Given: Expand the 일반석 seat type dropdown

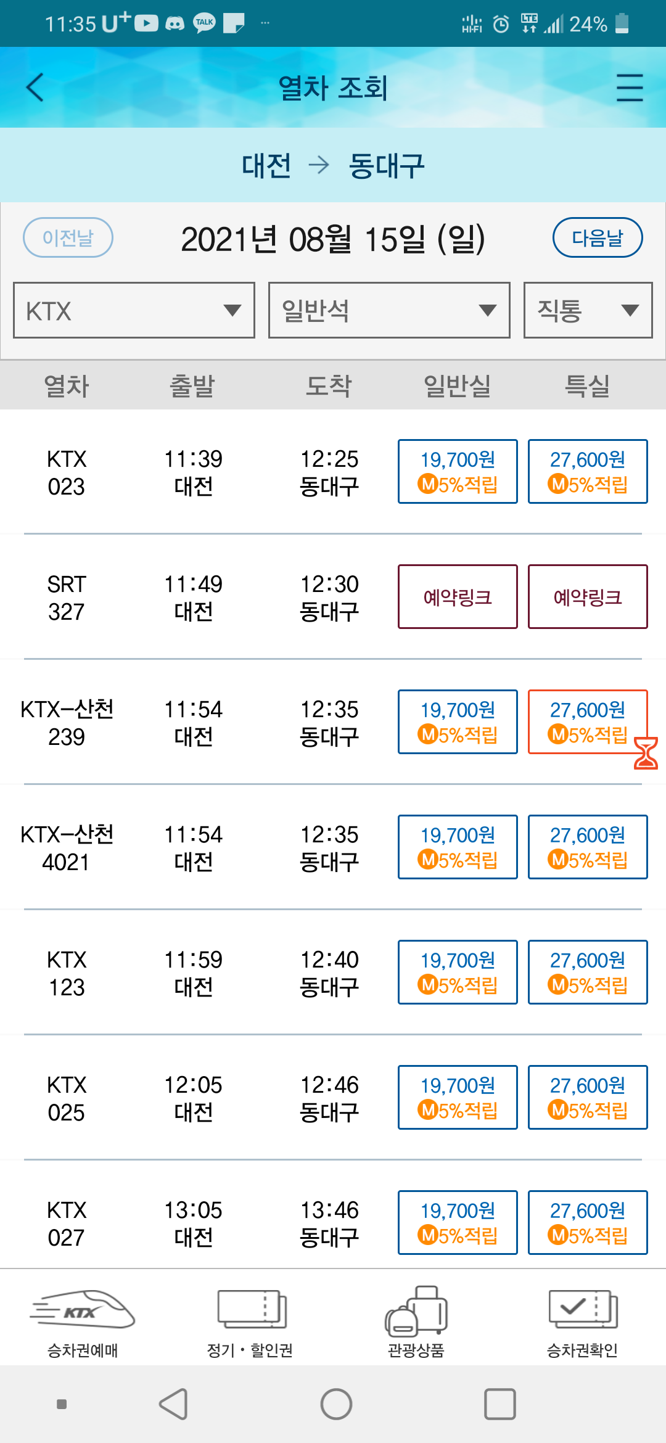Looking at the screenshot, I should coord(389,310).
